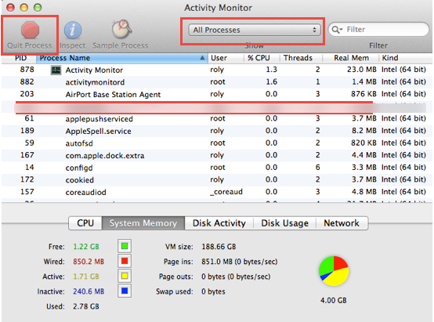Viewport: 434px width, 322px height.
Task: Click the _coreaud user cell
Action: [226, 192]
